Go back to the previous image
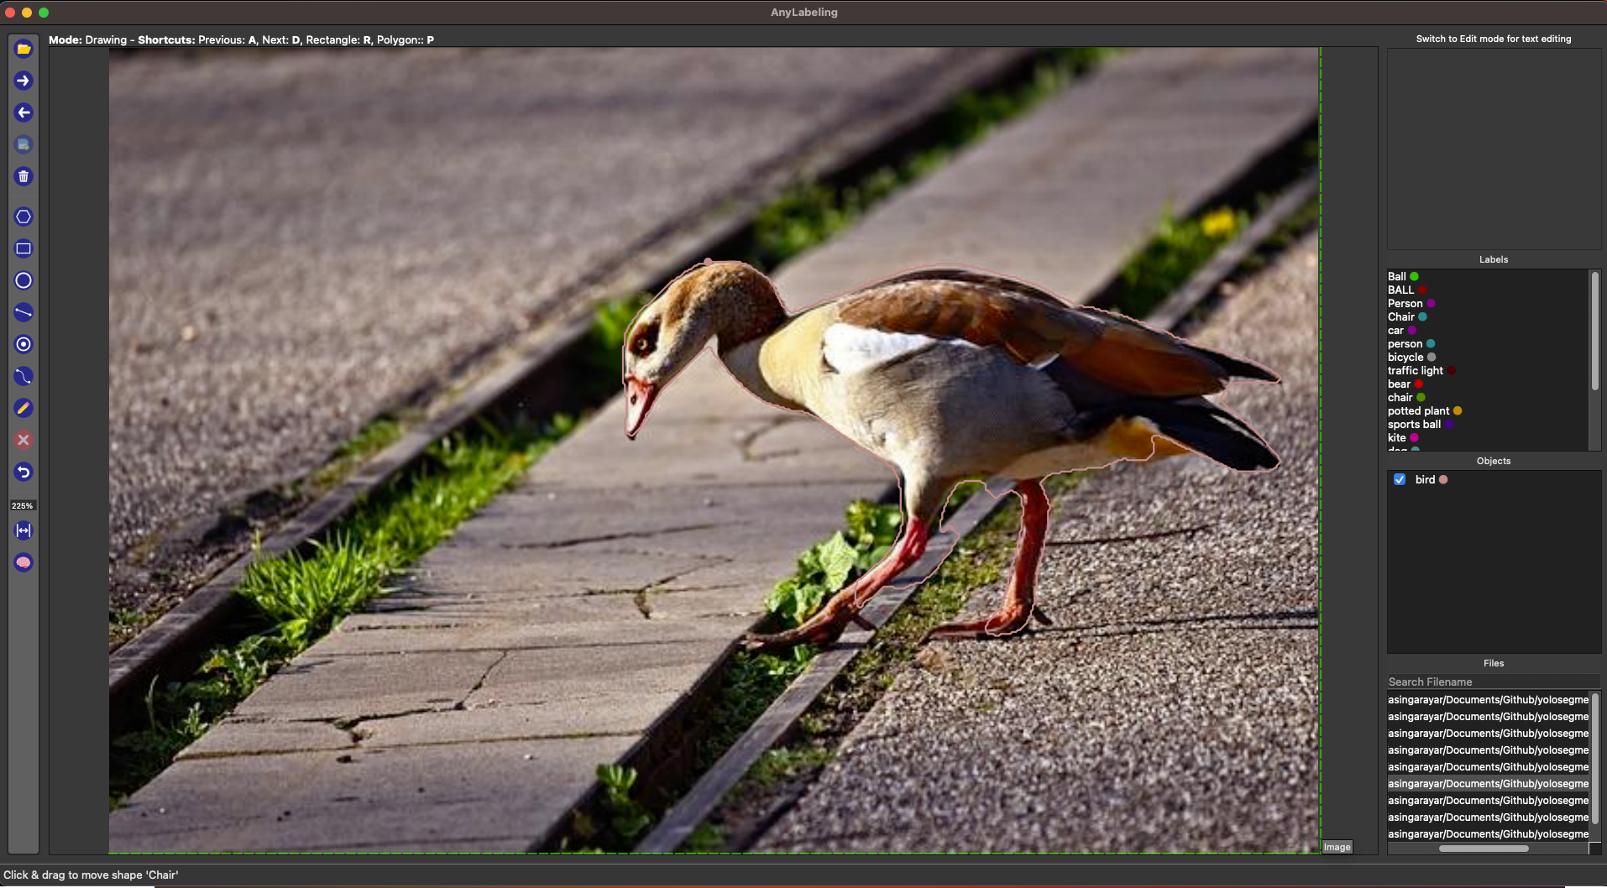This screenshot has height=888, width=1607. 23,112
